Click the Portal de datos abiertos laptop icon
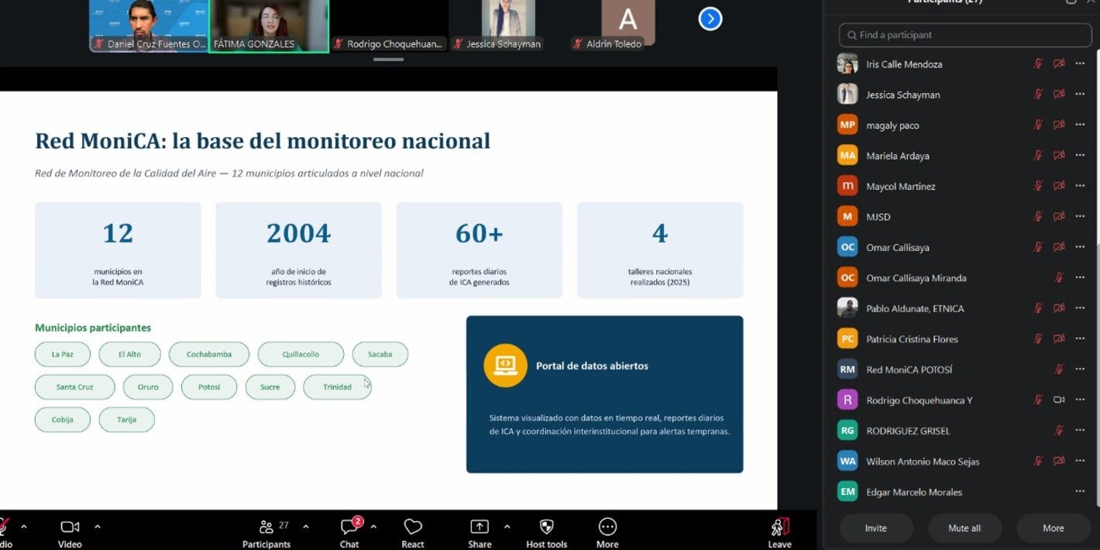This screenshot has width=1100, height=550. [x=505, y=364]
